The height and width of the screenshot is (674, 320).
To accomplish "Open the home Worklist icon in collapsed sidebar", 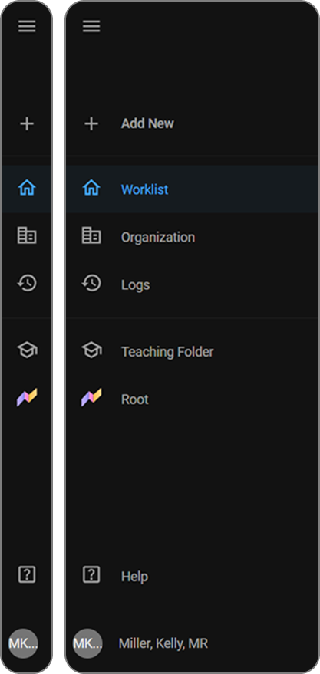I will point(27,189).
